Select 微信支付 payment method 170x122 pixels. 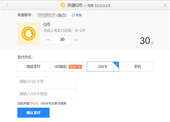point(33,67)
